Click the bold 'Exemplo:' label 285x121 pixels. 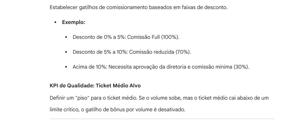(73, 22)
